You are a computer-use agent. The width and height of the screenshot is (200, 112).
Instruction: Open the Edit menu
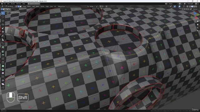(8, 4)
